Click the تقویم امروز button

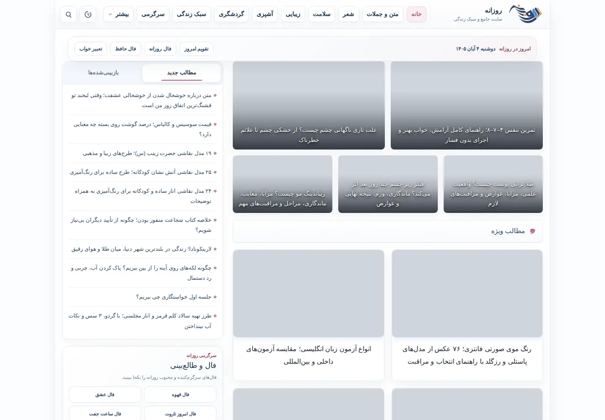196,49
